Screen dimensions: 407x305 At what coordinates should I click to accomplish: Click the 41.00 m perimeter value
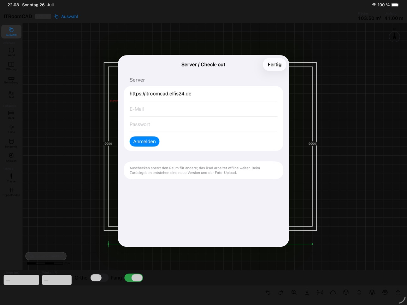394,18
